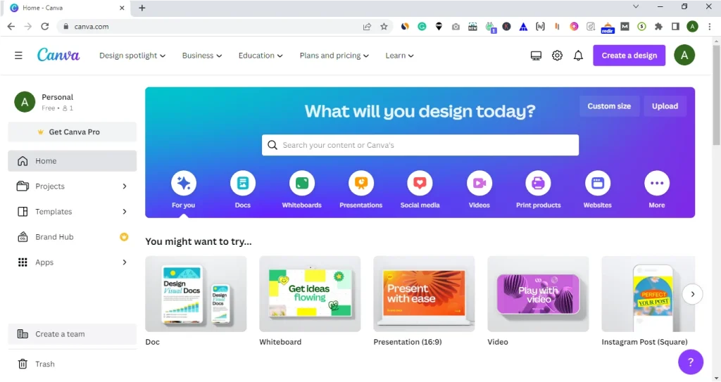The width and height of the screenshot is (721, 382).
Task: Click the Create a design button
Action: [629, 56]
